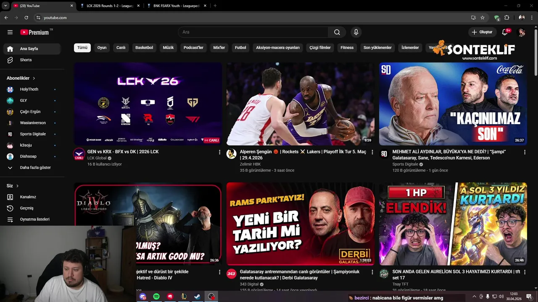538x302 pixels.
Task: Show hidden system tray icons
Action: (475, 297)
